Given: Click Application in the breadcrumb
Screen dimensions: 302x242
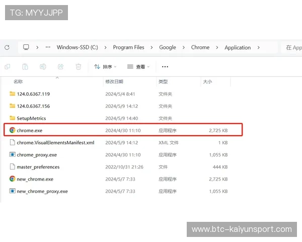Looking at the screenshot, I should coord(238,48).
